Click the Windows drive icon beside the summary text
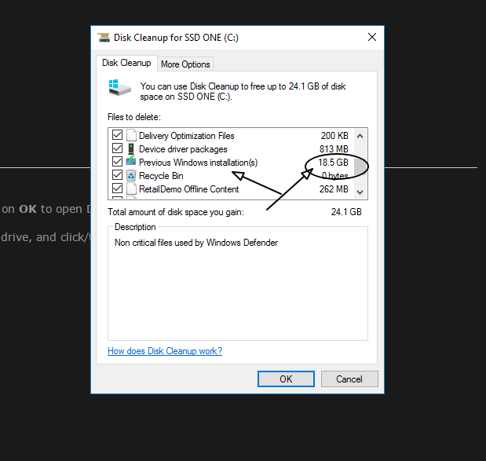The image size is (486, 461). click(119, 88)
